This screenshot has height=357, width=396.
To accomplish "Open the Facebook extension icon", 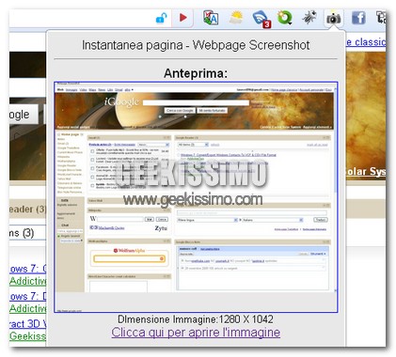I will 358,18.
